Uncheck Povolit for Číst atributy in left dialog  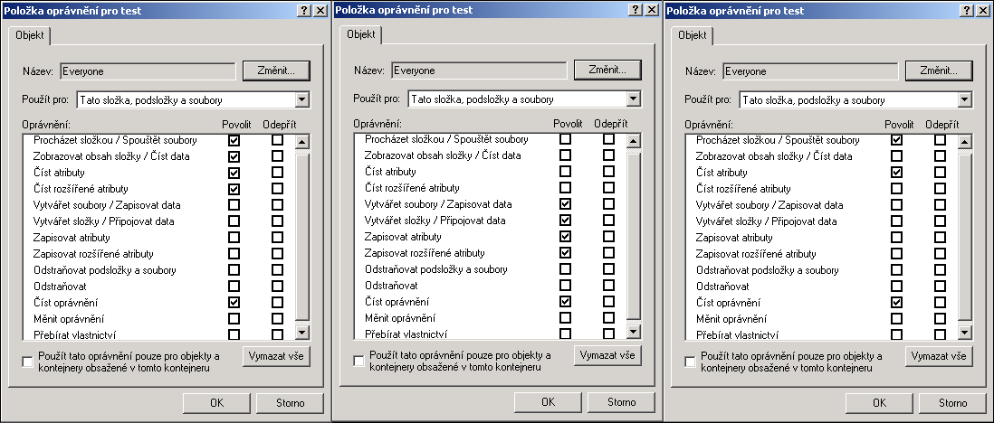click(x=234, y=173)
